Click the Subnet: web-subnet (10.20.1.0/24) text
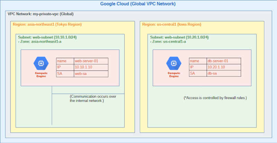The width and height of the screenshot is (277, 143). pyautogui.click(x=179, y=37)
